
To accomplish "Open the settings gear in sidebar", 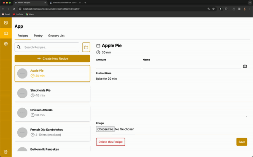I will (x=6, y=44).
